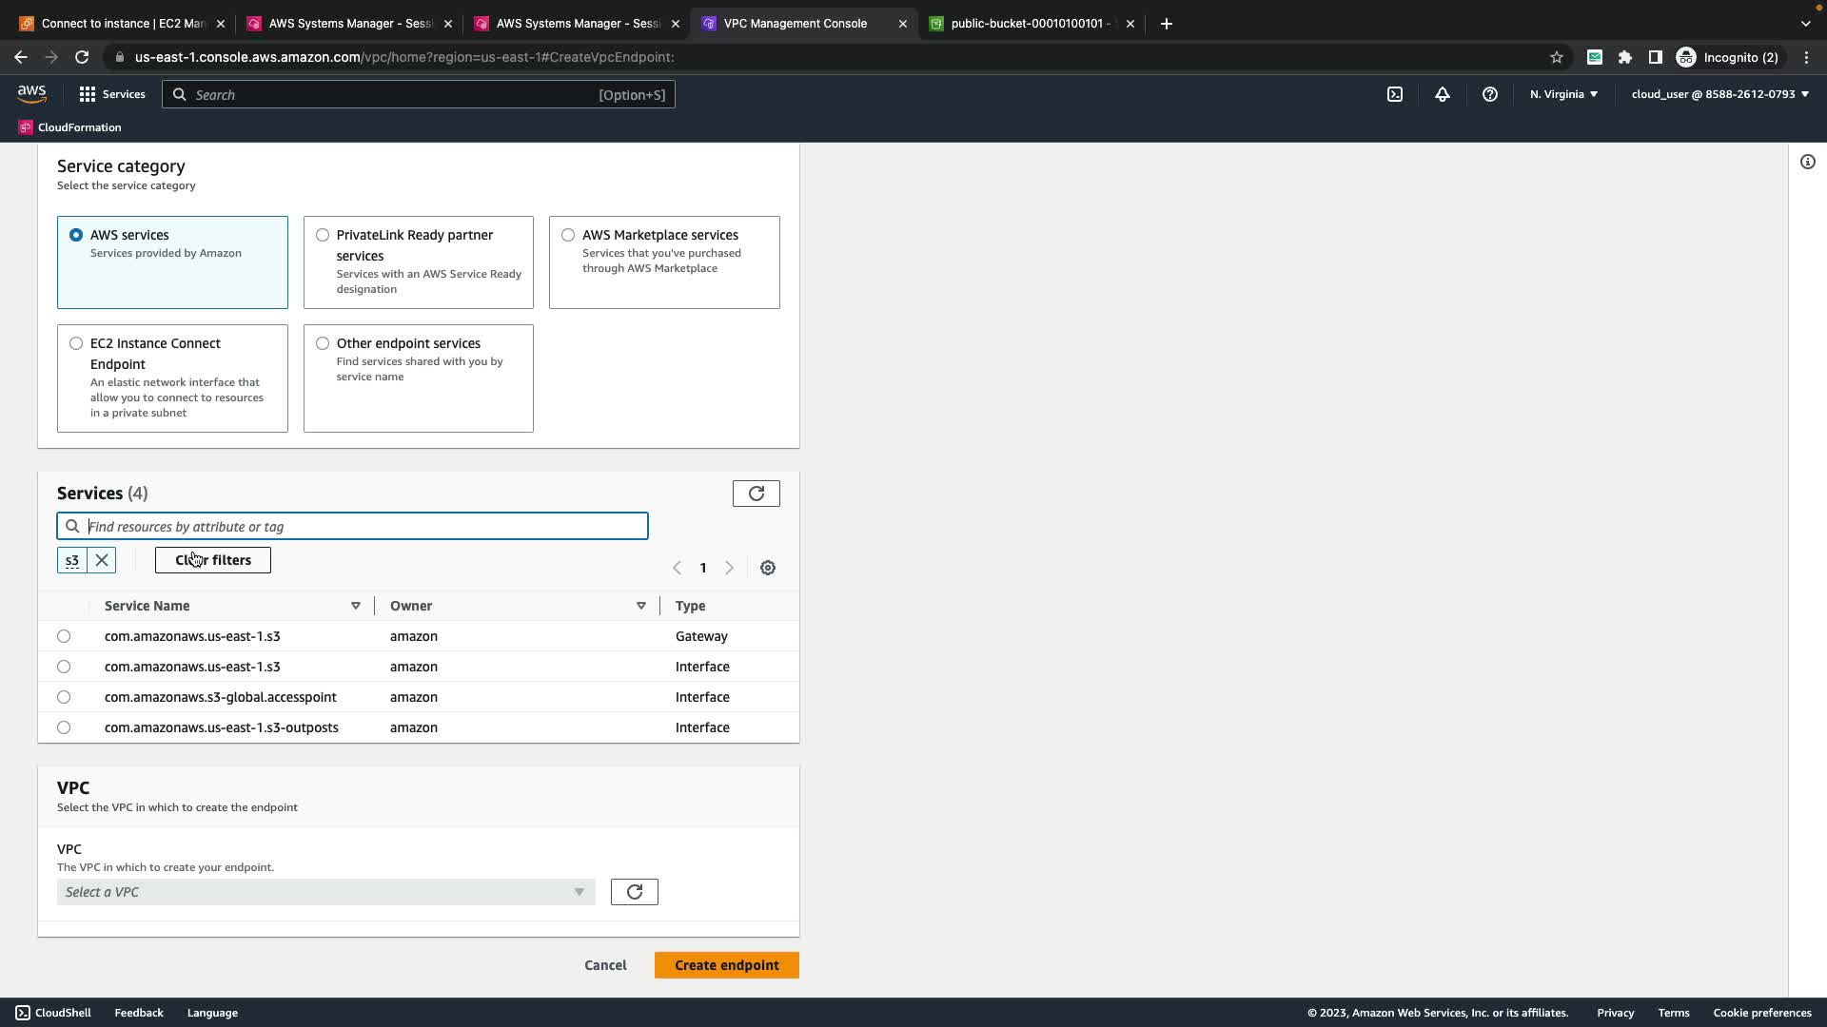Open CloudShell from top navigation bar
Screen dimensions: 1827x1027
point(1394,94)
